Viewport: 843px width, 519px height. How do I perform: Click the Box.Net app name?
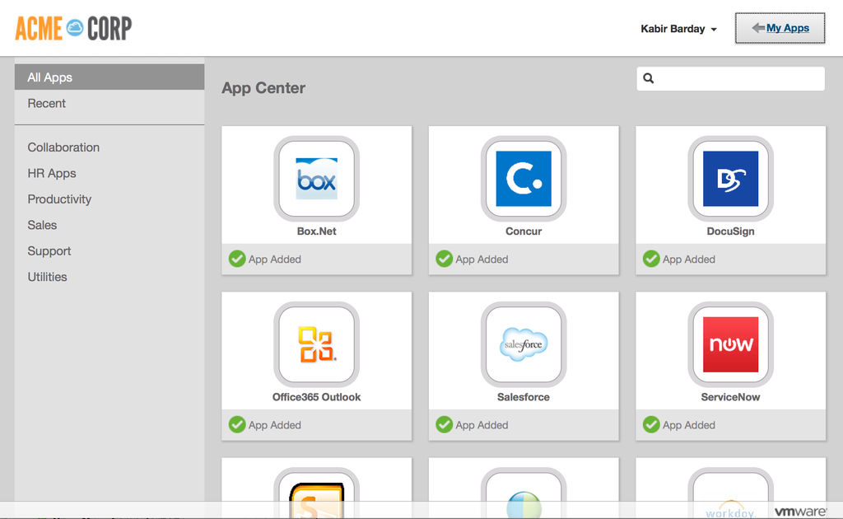316,231
